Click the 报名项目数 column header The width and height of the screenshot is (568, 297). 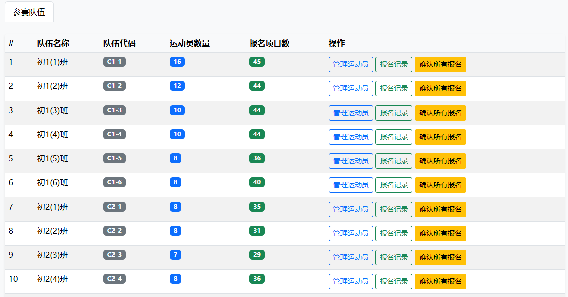[269, 43]
